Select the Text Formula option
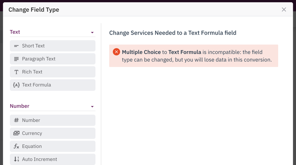 click(x=53, y=85)
